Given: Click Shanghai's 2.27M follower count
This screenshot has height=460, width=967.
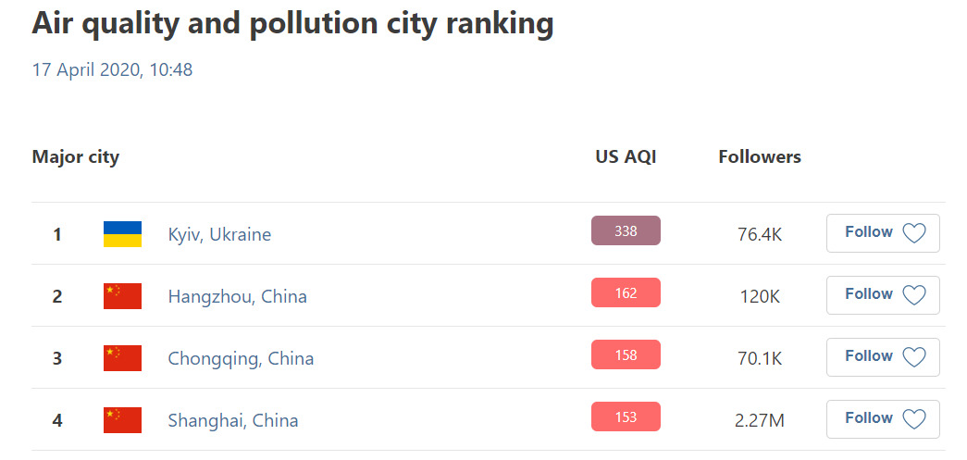Looking at the screenshot, I should [760, 420].
